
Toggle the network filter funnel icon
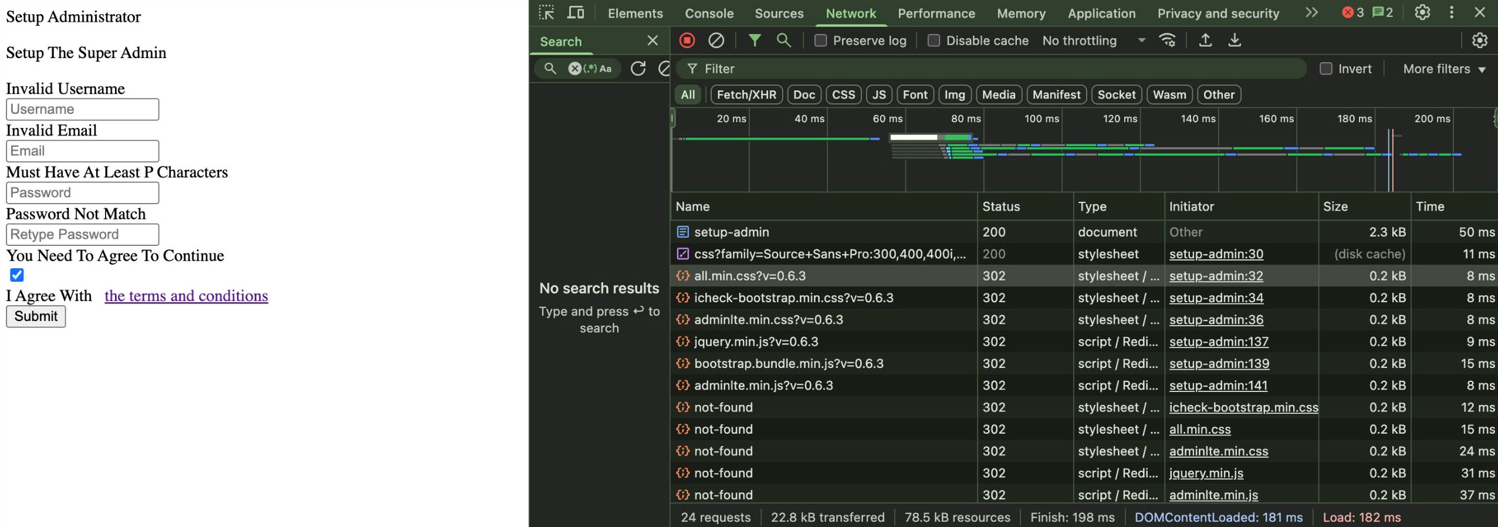tap(755, 40)
